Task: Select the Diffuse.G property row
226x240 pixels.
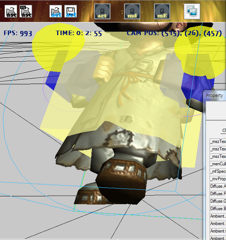Action: 218,201
